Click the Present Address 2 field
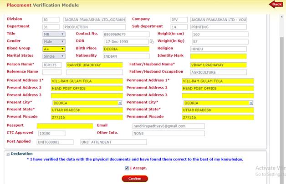Viewport: 286px width, 184px height. (87, 89)
